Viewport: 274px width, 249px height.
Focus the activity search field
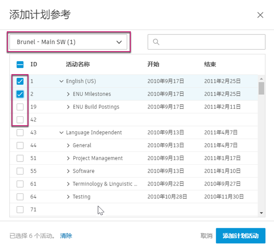(207, 42)
